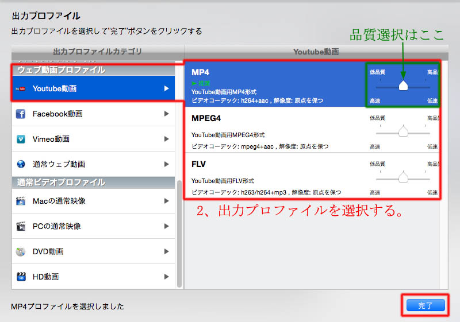Click the 高速 label in MPEG4 row

coord(375,147)
